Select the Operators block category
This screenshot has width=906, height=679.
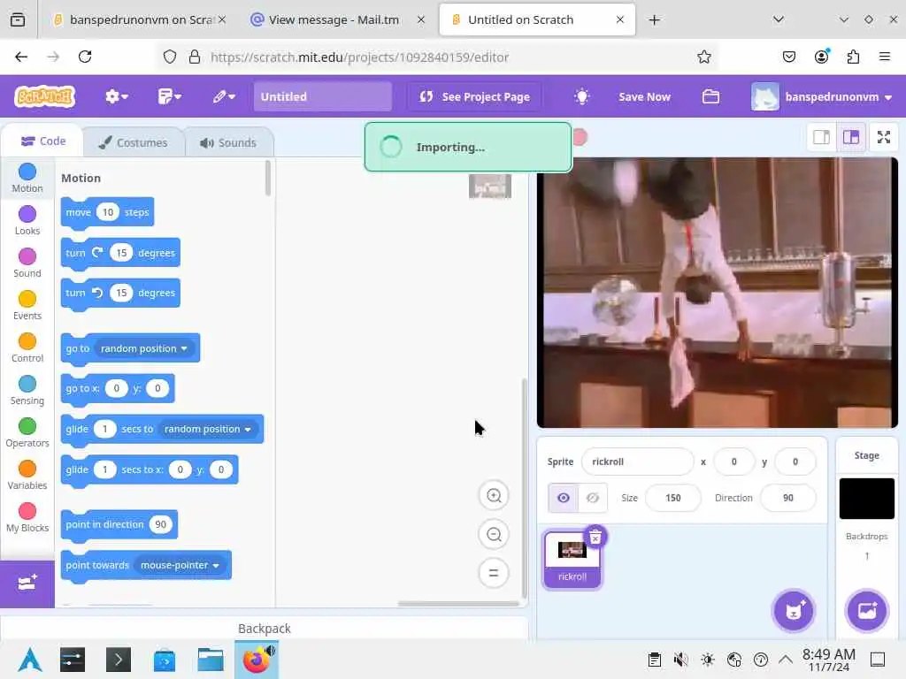[x=27, y=432]
